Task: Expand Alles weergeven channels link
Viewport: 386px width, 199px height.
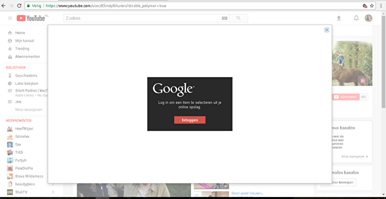Action: (354, 157)
